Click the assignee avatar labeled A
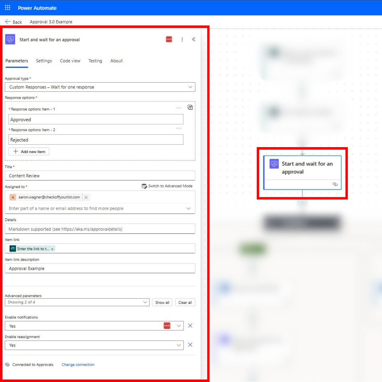Screen dimensions: 382x382 [13, 197]
